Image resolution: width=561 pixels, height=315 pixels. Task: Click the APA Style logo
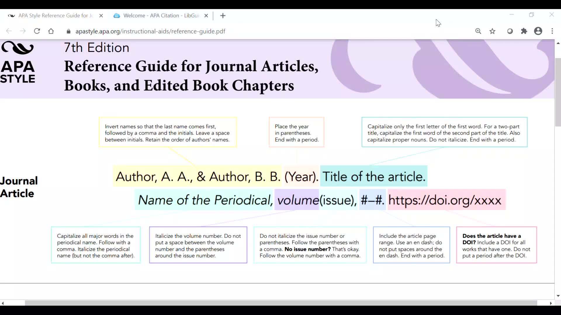(x=18, y=62)
